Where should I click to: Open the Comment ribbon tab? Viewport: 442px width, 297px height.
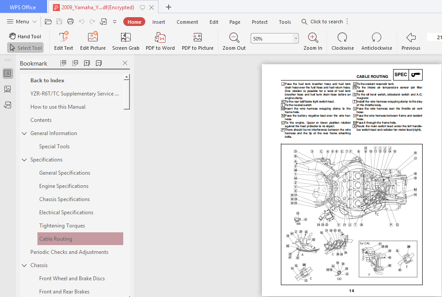pyautogui.click(x=187, y=22)
